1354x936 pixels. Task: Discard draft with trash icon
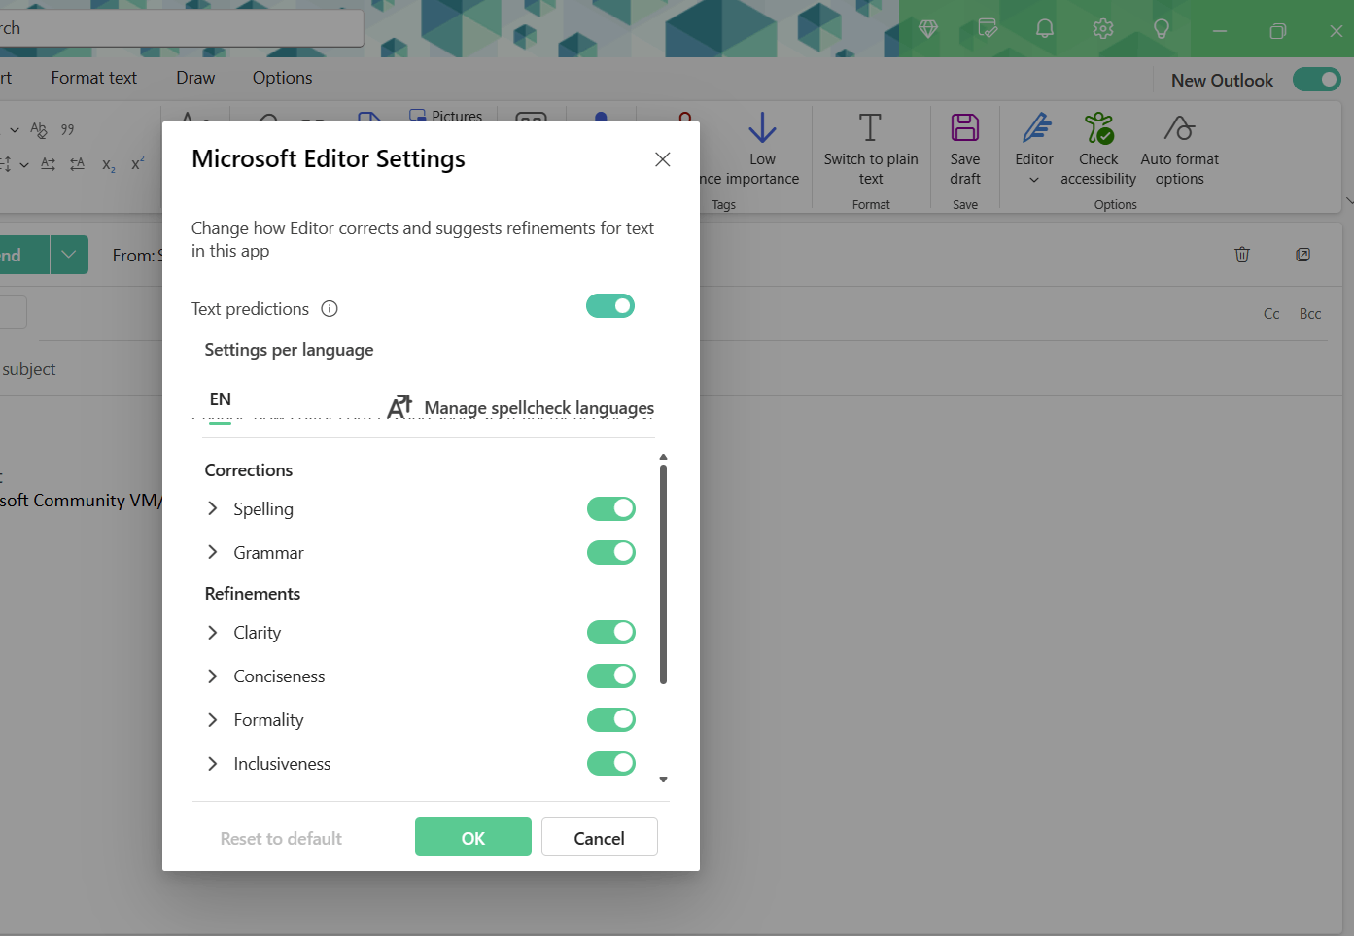1242,255
